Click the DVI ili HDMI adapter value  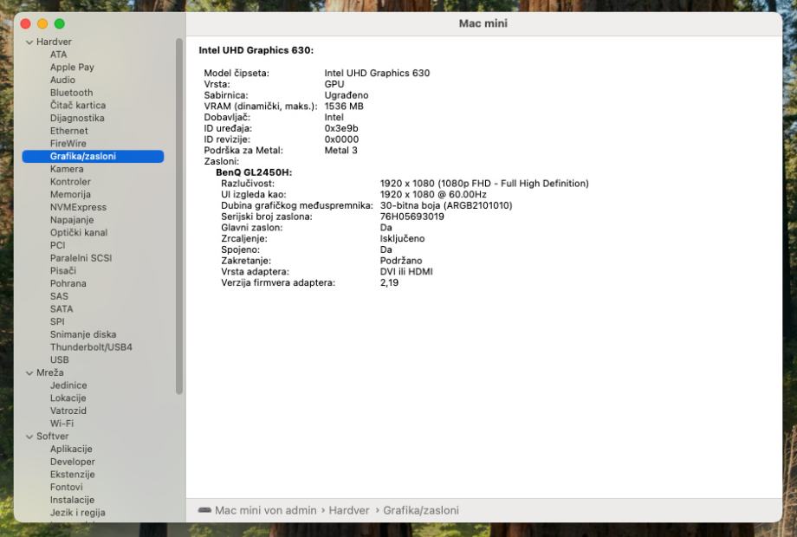pos(406,271)
